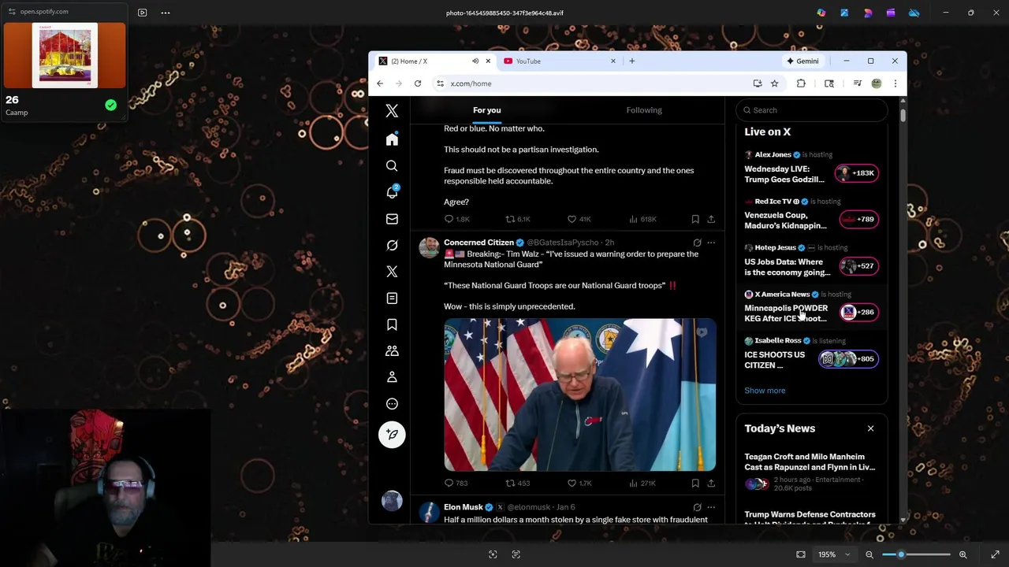Open the Lists icon in X sidebar
The image size is (1009, 567).
click(x=392, y=298)
